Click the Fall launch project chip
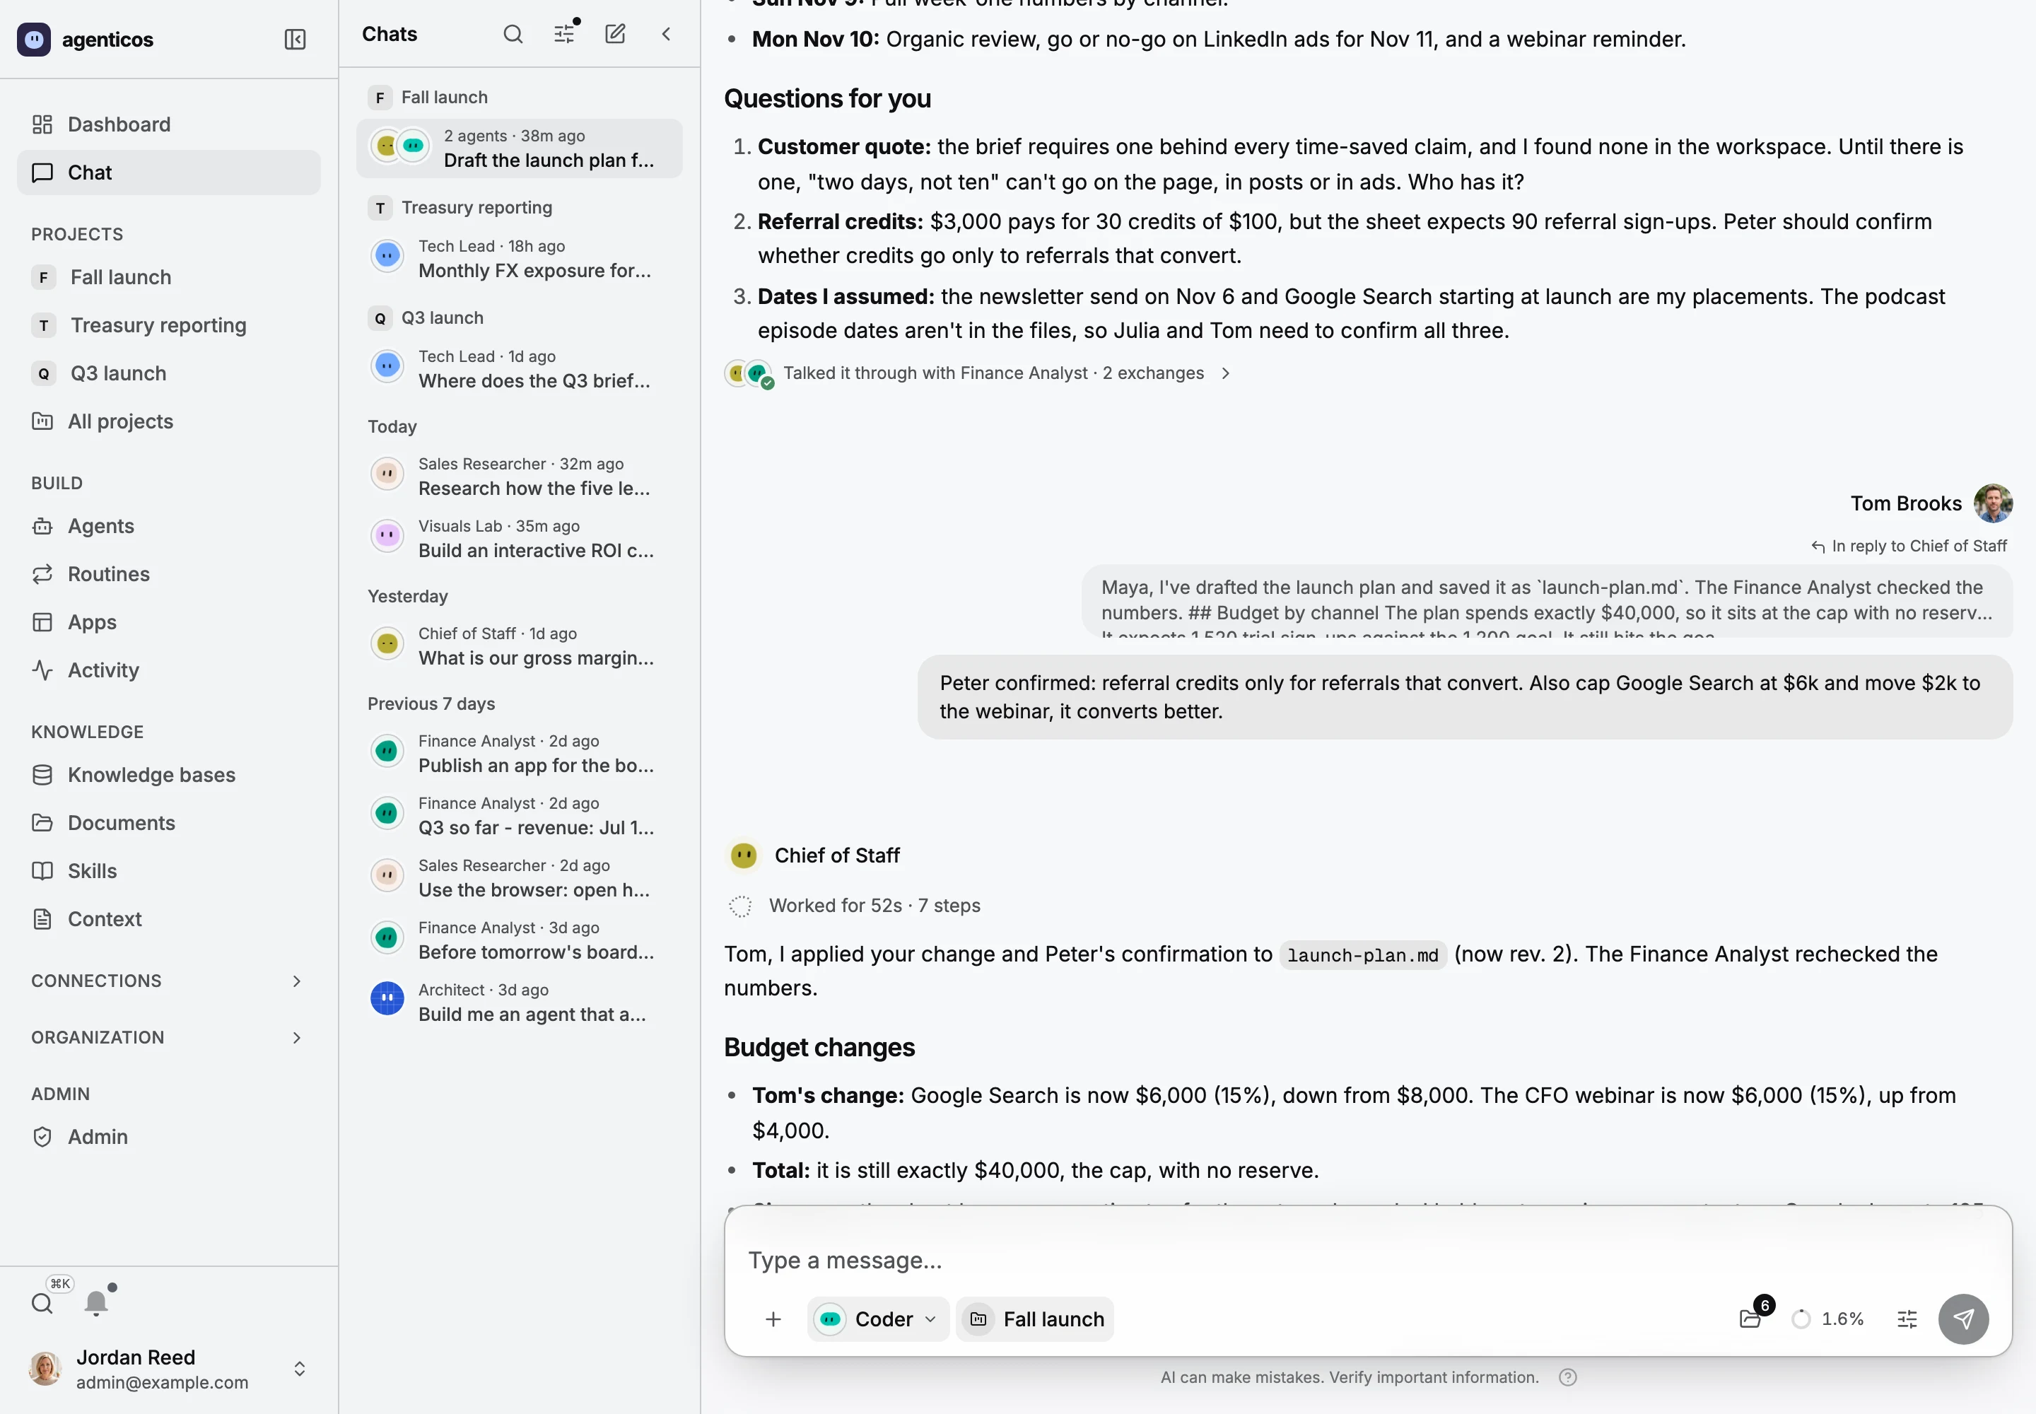The image size is (2036, 1414). (x=1036, y=1319)
